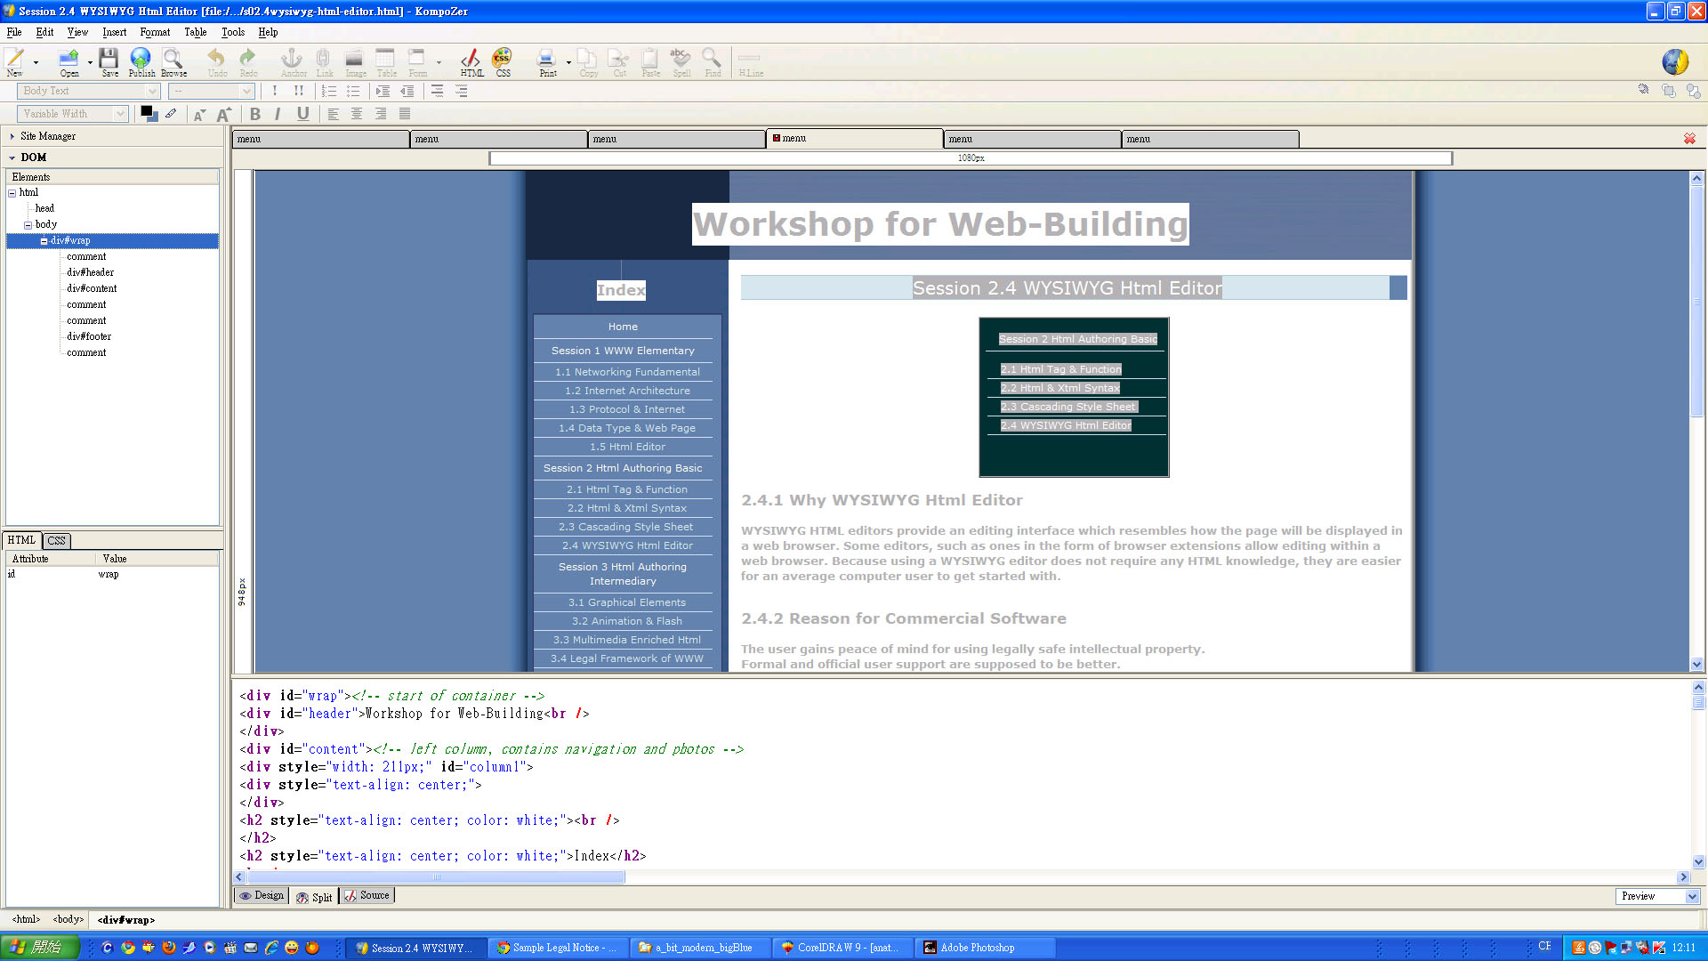
Task: Collapse the body node in DOM tree
Action: point(28,225)
